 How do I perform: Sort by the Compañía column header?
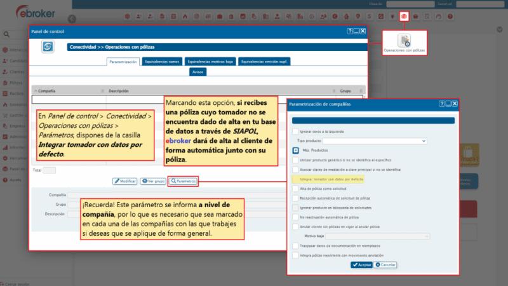coord(46,91)
